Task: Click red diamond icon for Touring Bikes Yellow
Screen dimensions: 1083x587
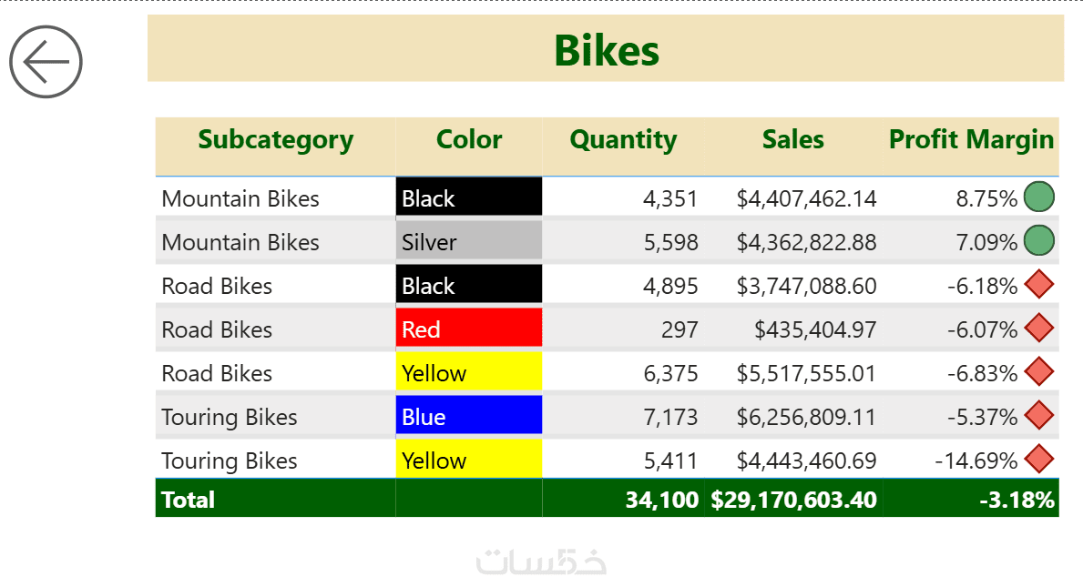Action: [1038, 460]
